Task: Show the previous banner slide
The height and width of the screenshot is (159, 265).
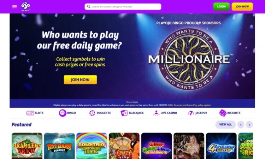Action: point(28,61)
